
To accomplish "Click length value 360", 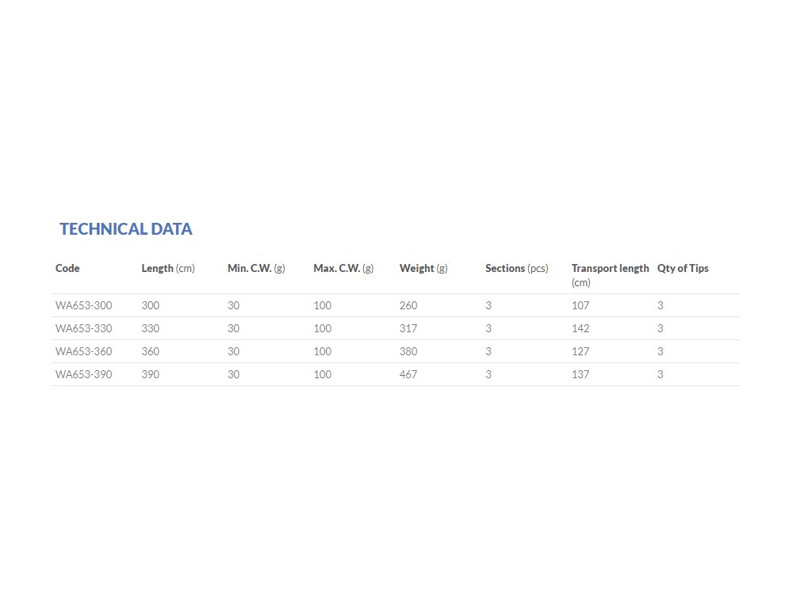I will click(150, 351).
